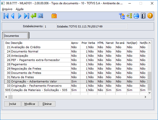This screenshot has width=158, height=120.
Task: Click the horizontal scrollbar left arrow
Action: tap(6, 97)
